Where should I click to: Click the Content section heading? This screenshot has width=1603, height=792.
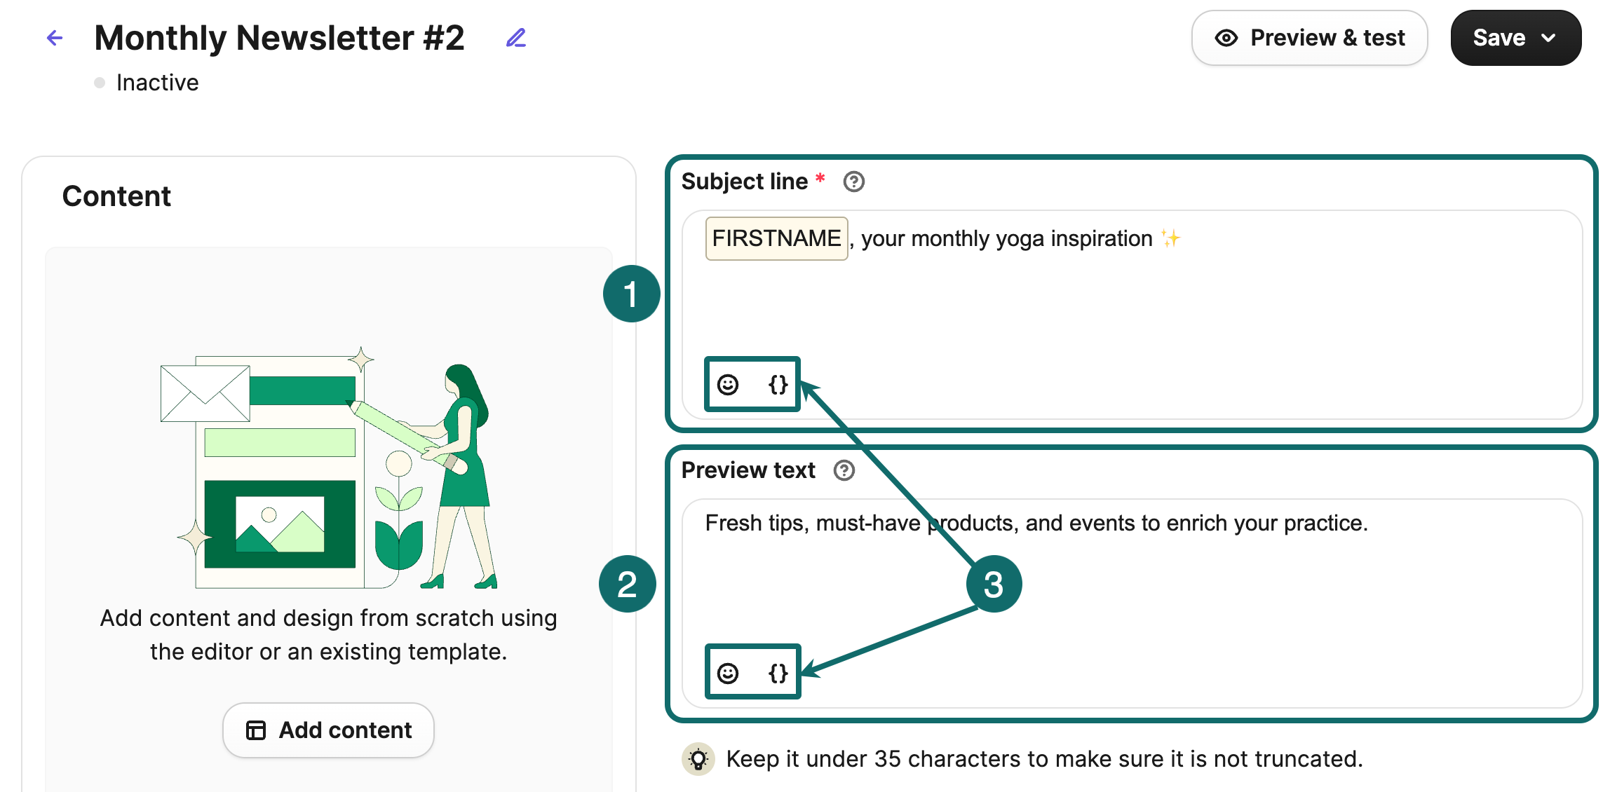[116, 196]
